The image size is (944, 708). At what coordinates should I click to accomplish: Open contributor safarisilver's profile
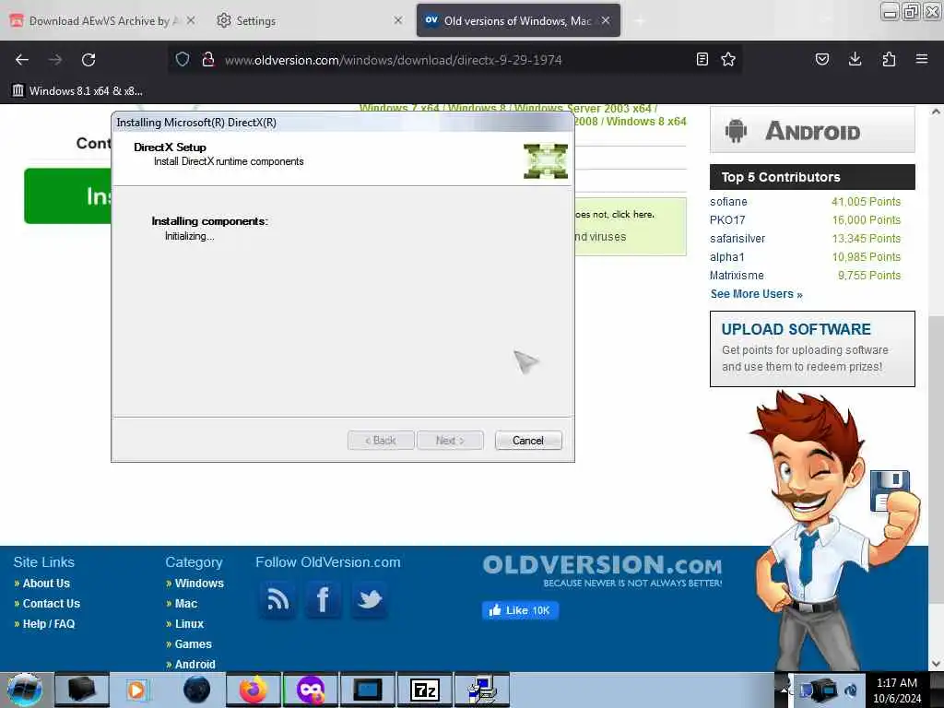coord(737,239)
